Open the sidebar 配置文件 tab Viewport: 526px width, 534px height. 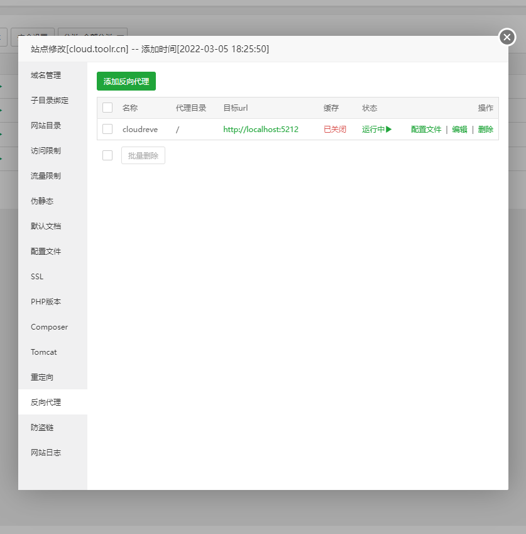(x=53, y=252)
